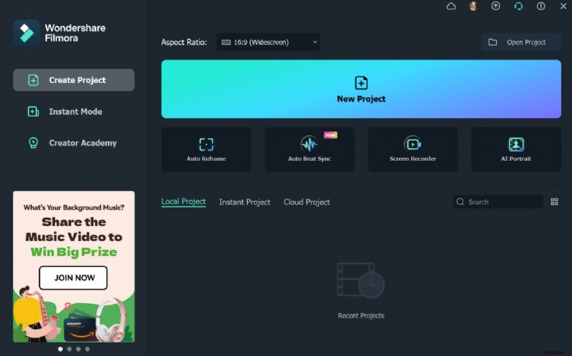Click the Open Project button
This screenshot has width=572, height=356.
coord(521,42)
